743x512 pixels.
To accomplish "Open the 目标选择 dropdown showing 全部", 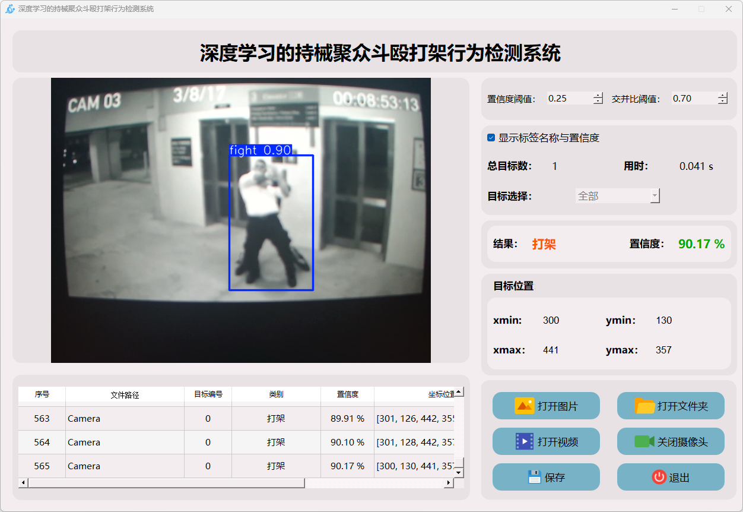I will (x=617, y=196).
